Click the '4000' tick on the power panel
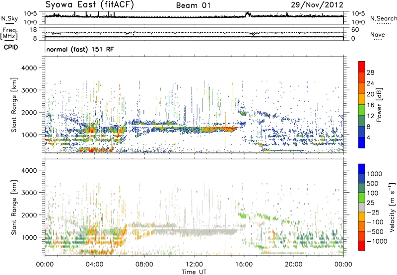The height and width of the screenshot is (275, 397). coord(29,68)
